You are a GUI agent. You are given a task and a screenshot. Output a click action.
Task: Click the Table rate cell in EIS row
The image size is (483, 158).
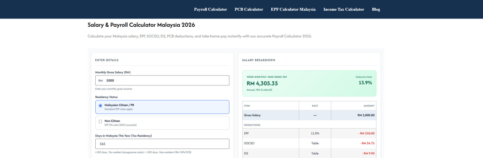point(315,153)
